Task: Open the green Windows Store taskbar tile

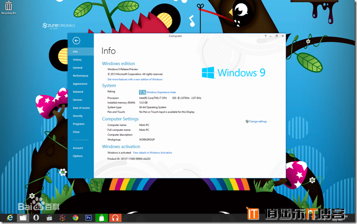Action: 101,218
